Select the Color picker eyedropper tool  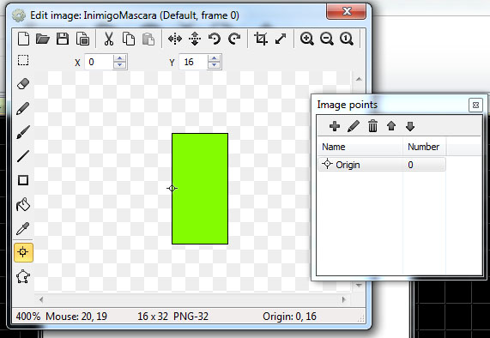23,229
